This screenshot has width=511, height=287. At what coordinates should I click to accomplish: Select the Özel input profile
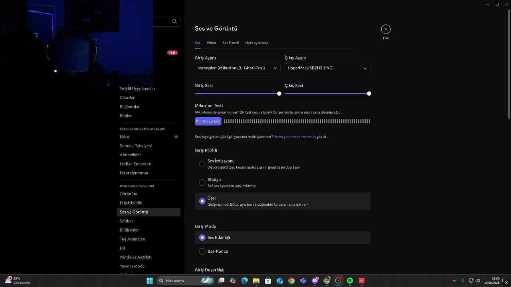[283, 201]
